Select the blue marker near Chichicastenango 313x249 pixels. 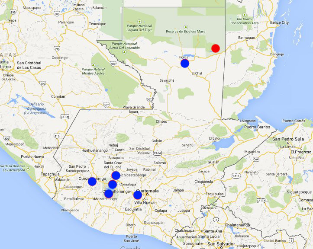click(116, 176)
